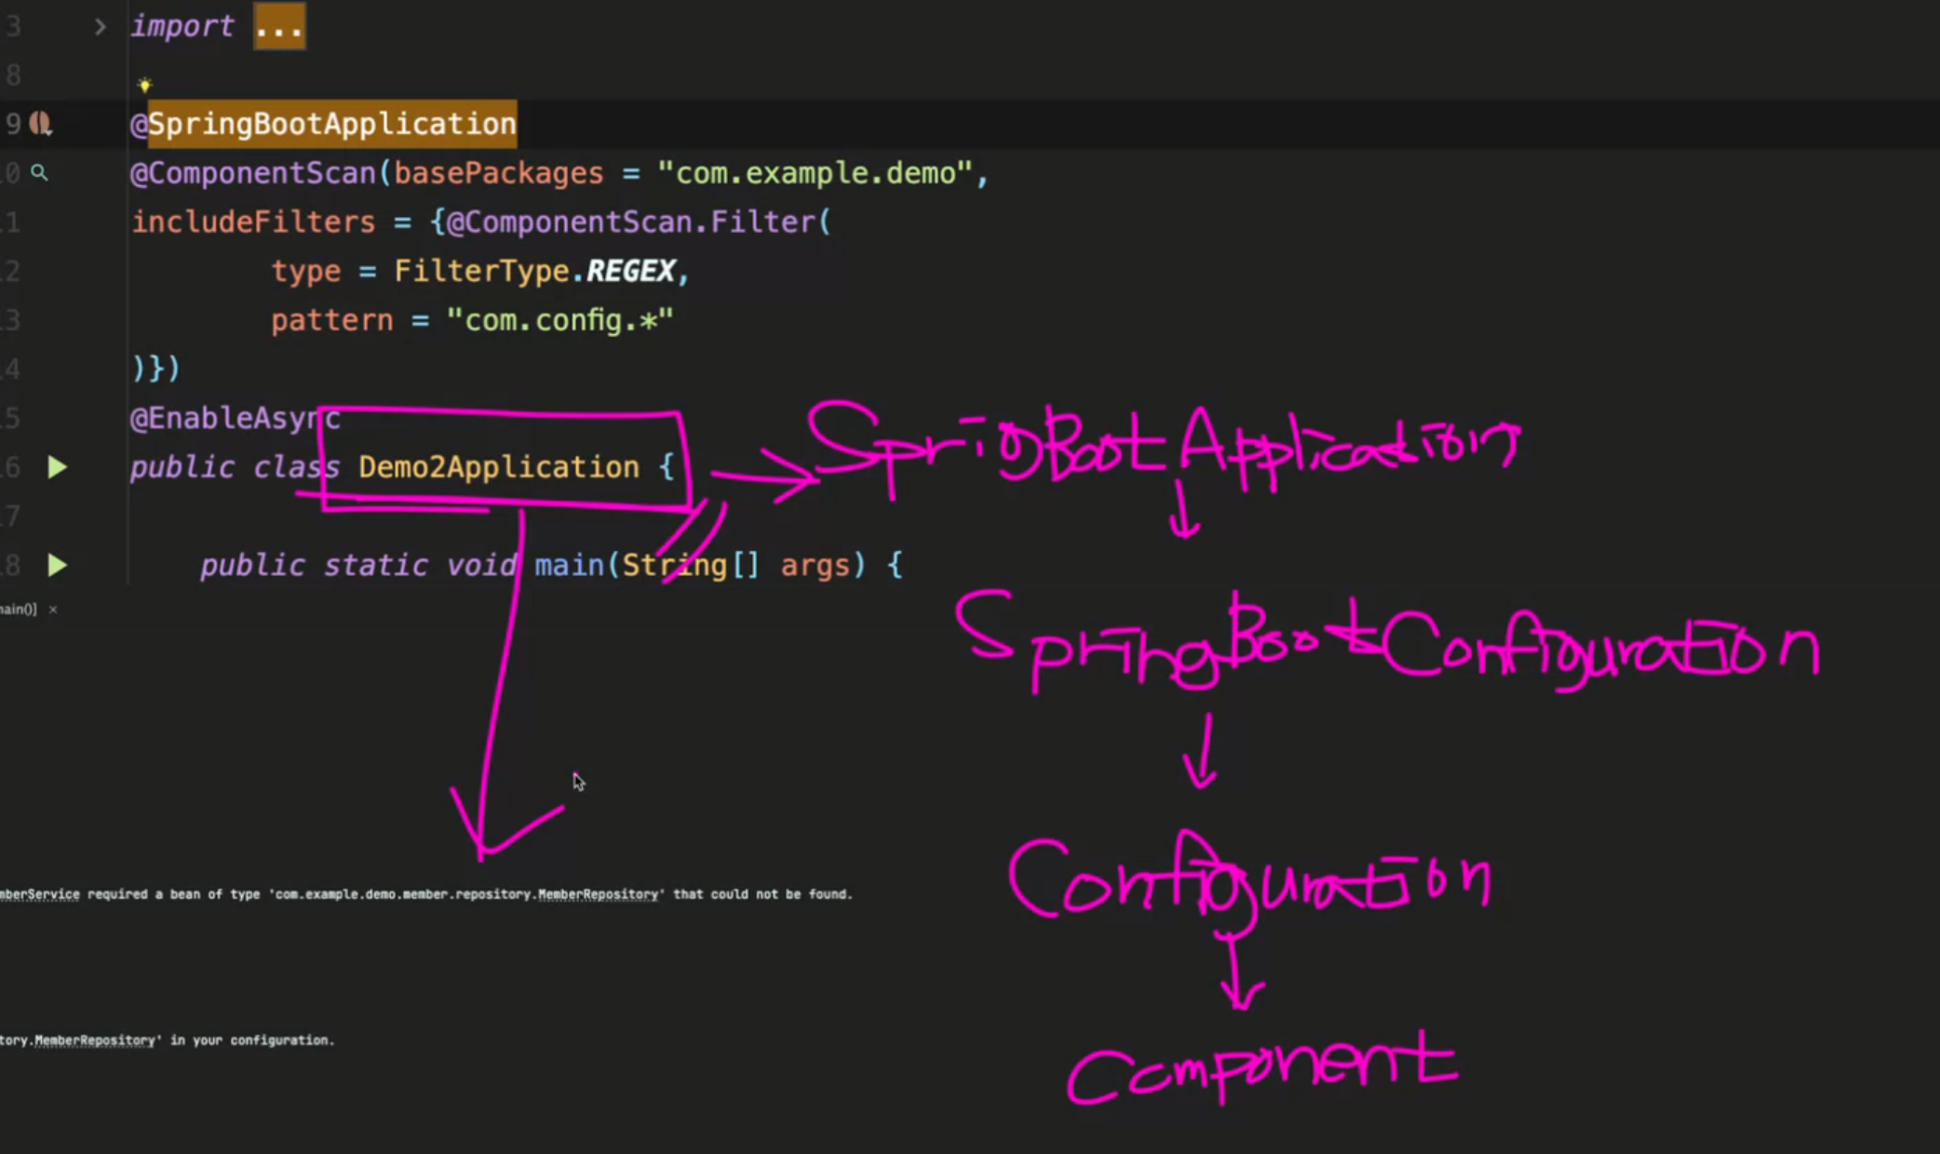Close the main() run tab

(x=53, y=610)
